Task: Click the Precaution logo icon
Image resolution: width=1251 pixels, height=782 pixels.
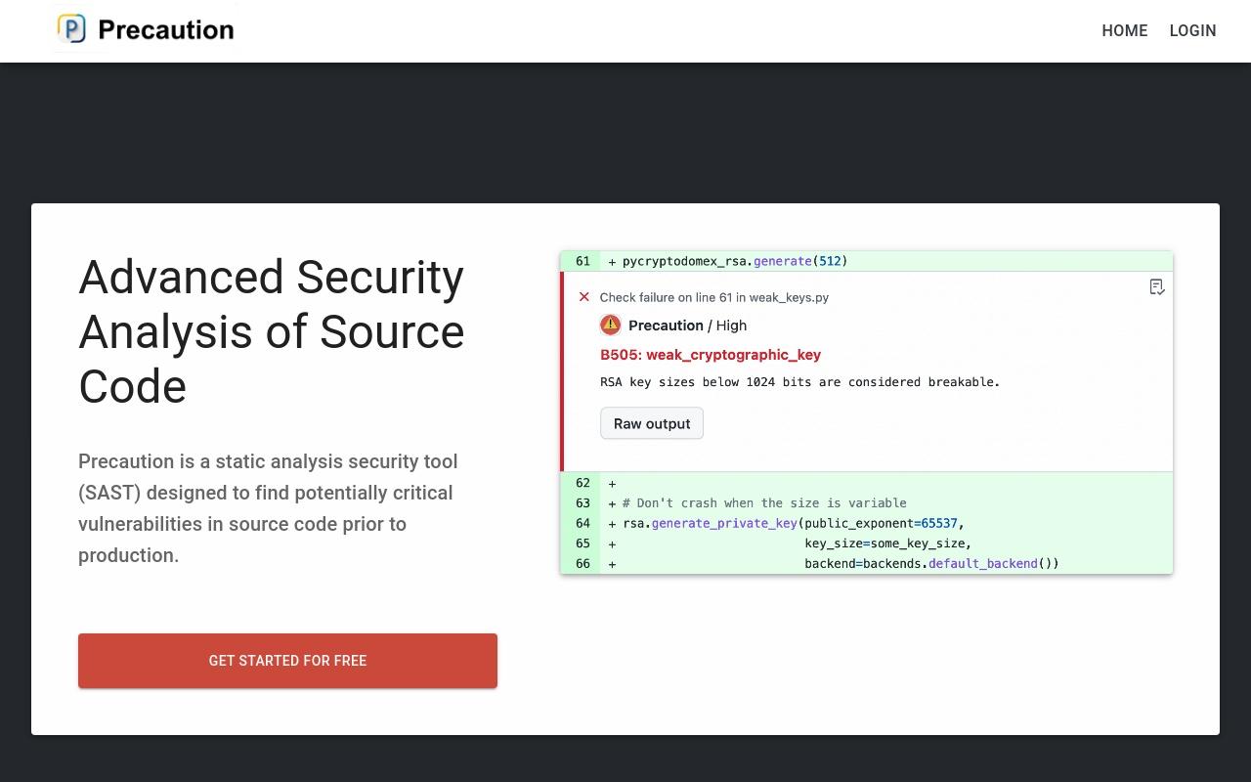Action: pyautogui.click(x=71, y=29)
